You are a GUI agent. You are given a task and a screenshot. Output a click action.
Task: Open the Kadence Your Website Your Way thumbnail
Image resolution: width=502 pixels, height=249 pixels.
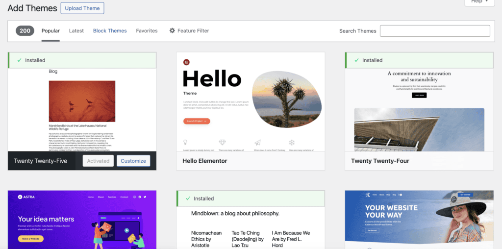tap(419, 220)
